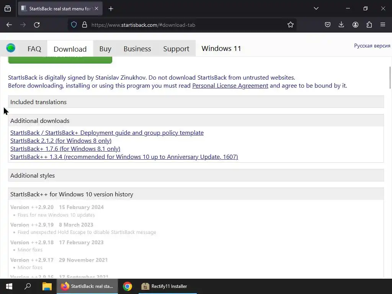Go back using the browser back arrow

click(9, 25)
